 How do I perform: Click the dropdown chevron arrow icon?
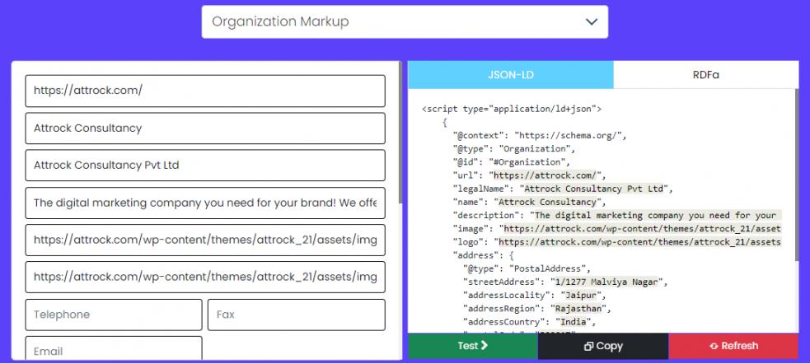pos(592,21)
